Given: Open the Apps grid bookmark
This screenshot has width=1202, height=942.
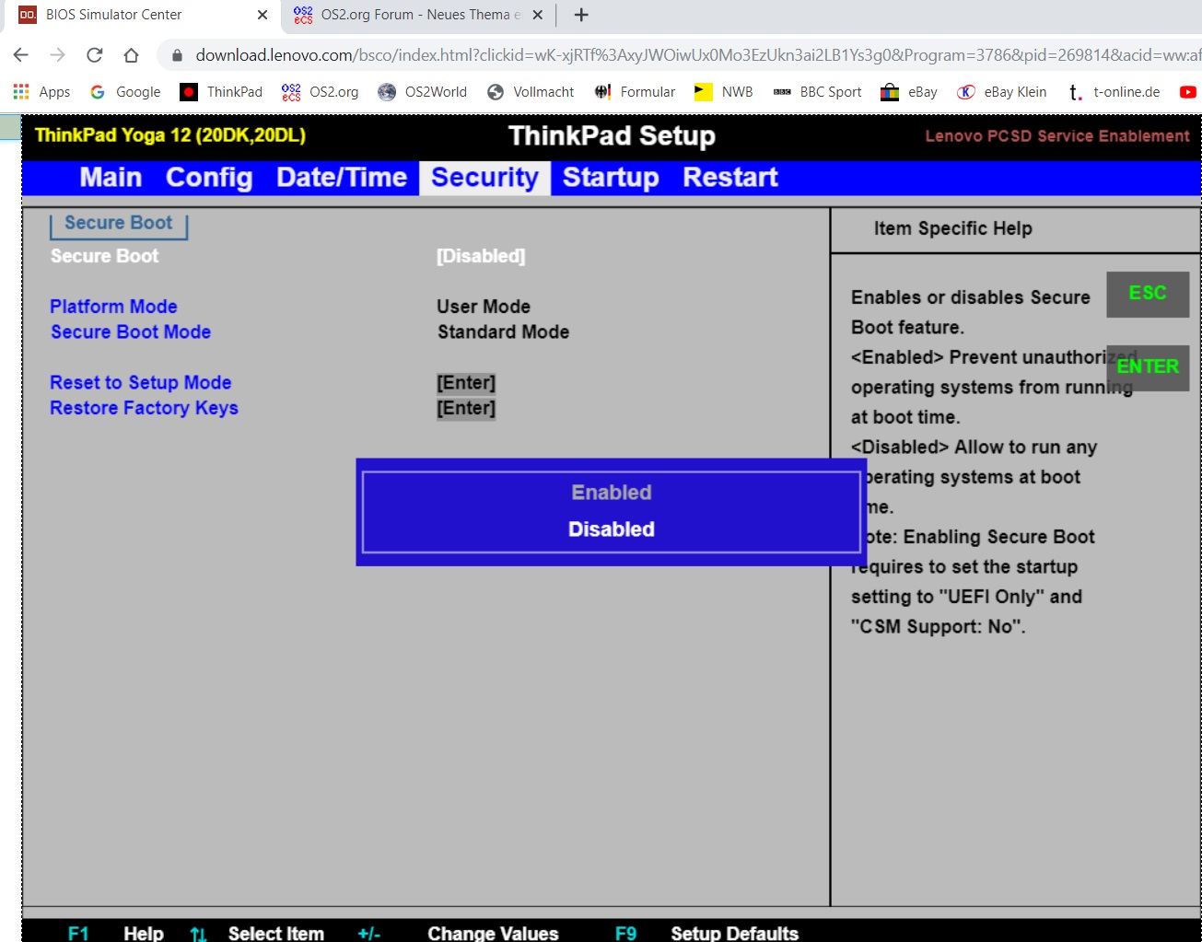Looking at the screenshot, I should (41, 92).
